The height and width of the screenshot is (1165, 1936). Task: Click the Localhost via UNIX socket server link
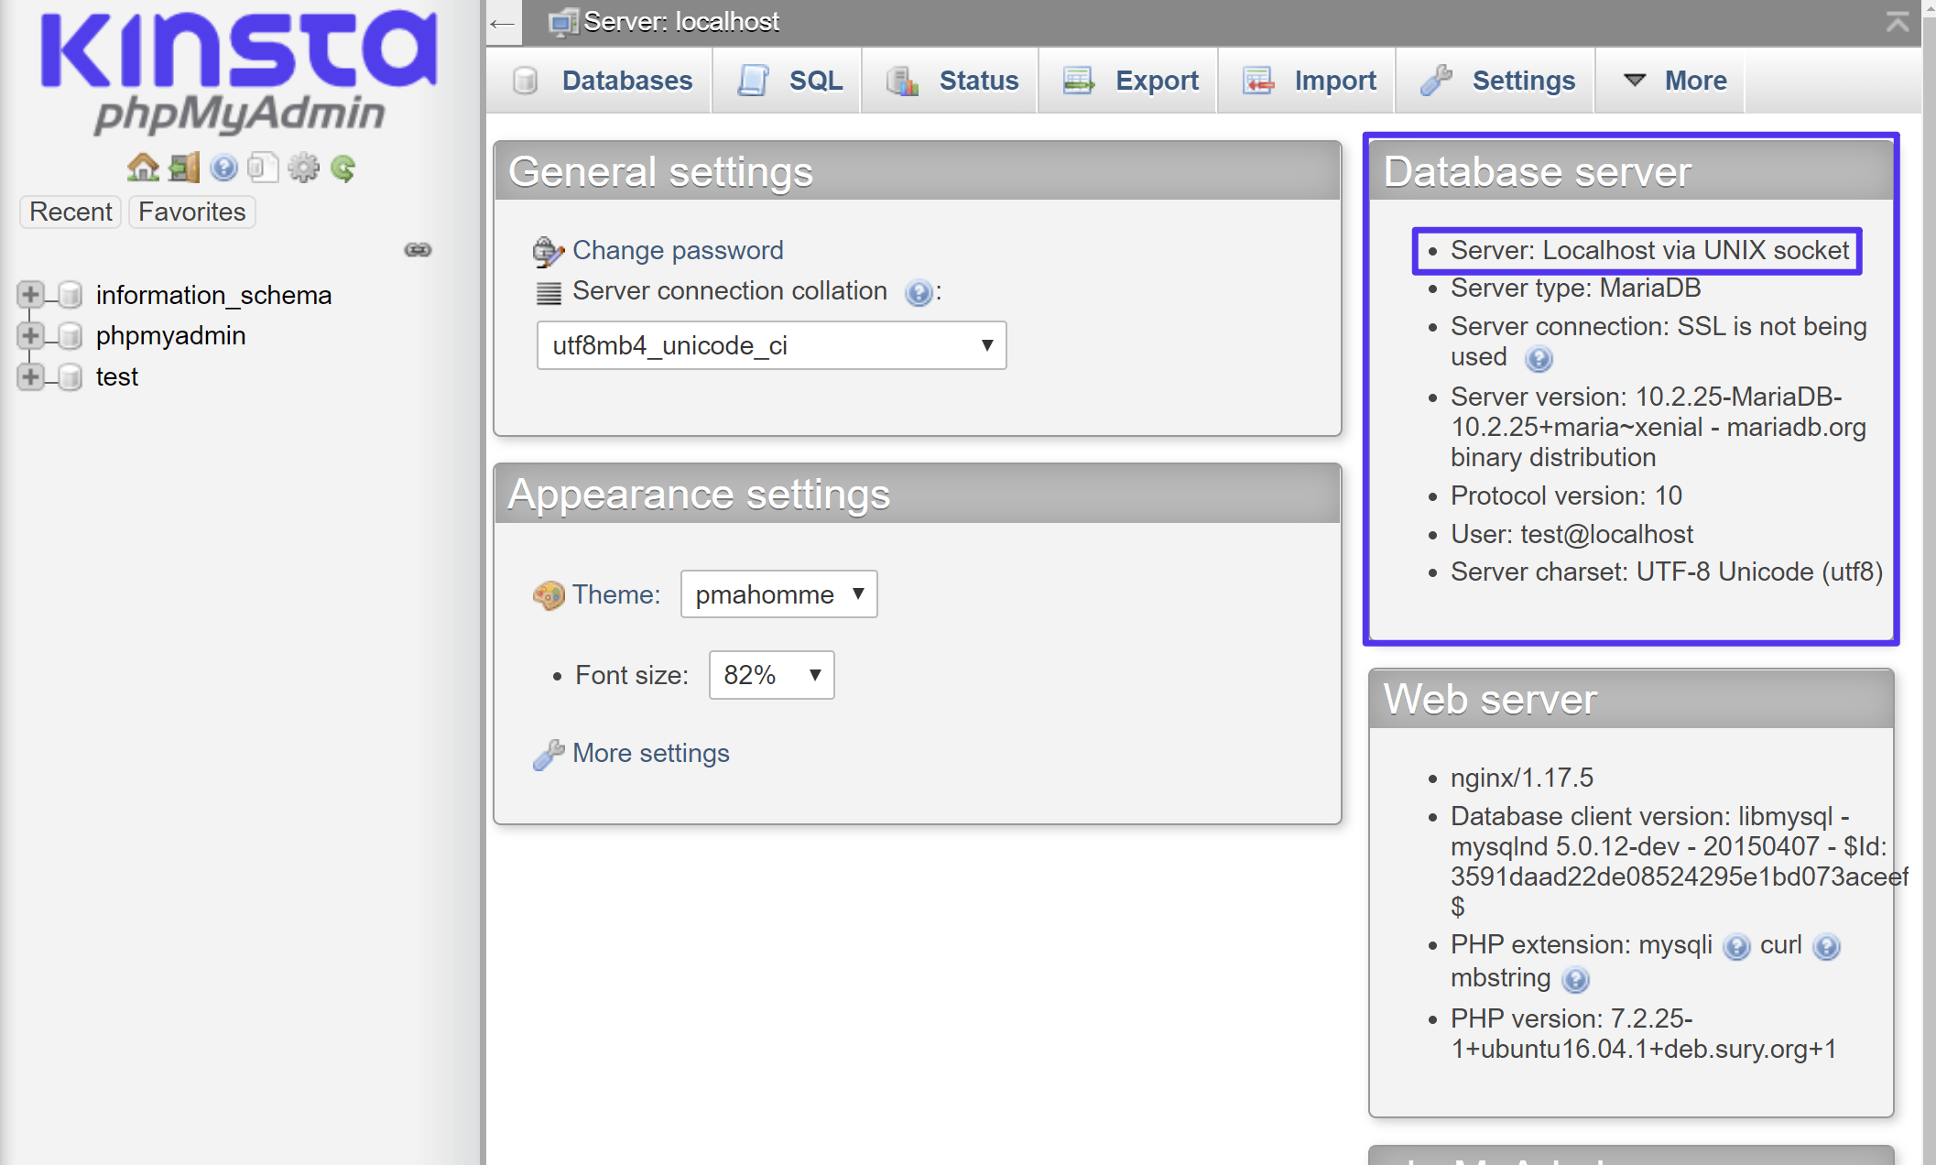click(1649, 250)
